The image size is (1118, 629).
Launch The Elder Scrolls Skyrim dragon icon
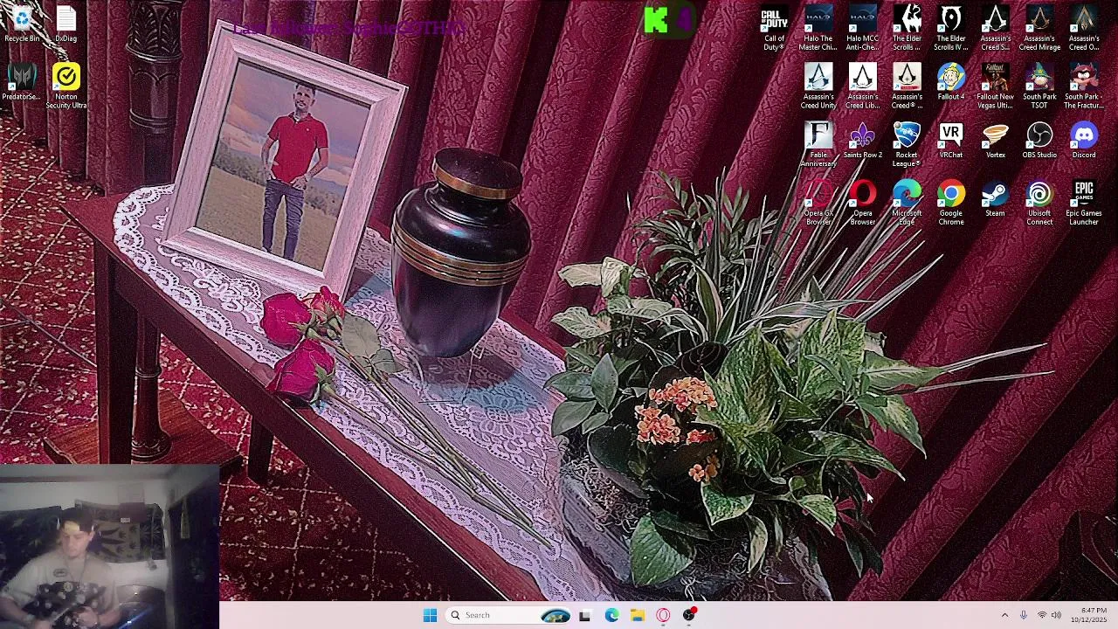pos(907,28)
